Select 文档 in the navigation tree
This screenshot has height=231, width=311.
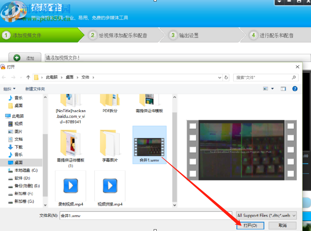coord(16,139)
